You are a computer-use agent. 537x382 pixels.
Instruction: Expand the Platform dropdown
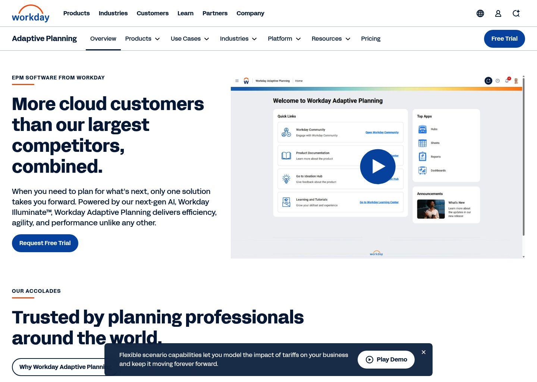tap(284, 39)
